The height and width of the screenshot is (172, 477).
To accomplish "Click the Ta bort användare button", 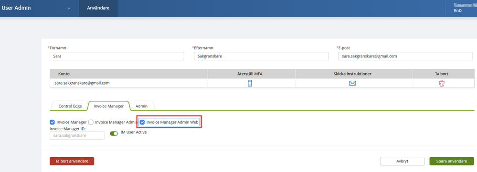I will 72,161.
